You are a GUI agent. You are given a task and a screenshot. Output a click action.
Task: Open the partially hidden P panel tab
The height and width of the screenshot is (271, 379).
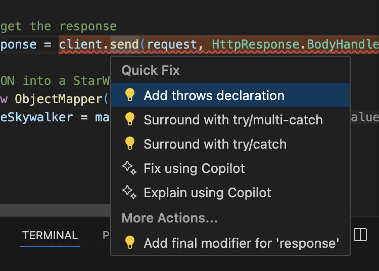coord(106,235)
